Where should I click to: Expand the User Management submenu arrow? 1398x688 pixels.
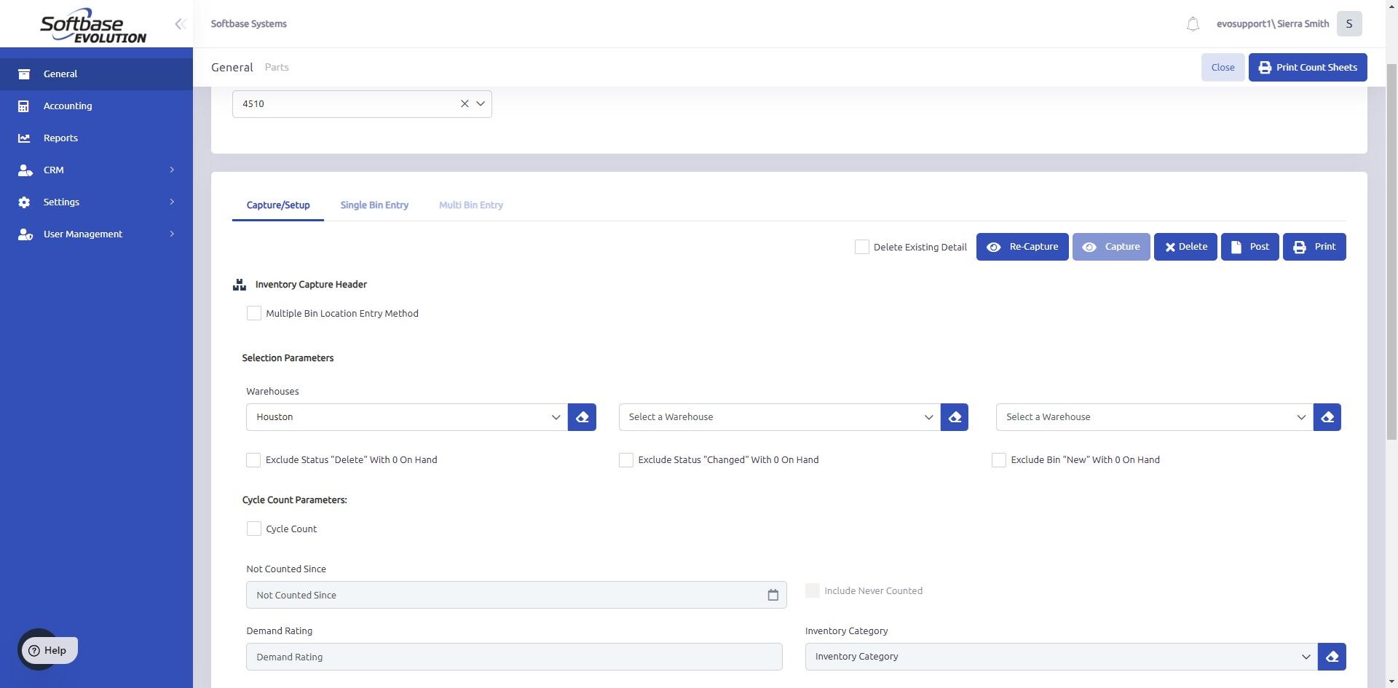coord(172,234)
